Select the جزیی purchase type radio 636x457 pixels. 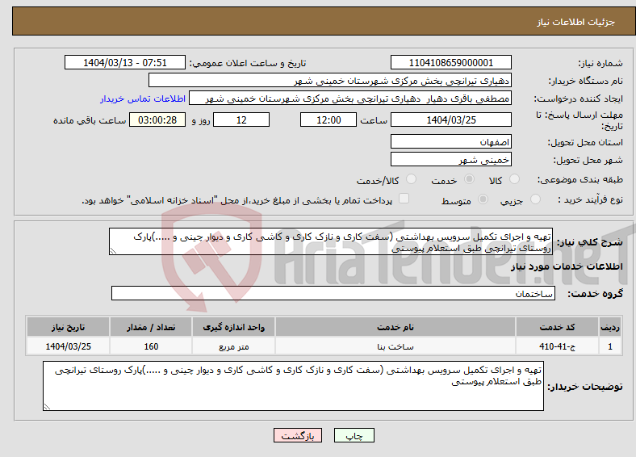click(x=535, y=199)
